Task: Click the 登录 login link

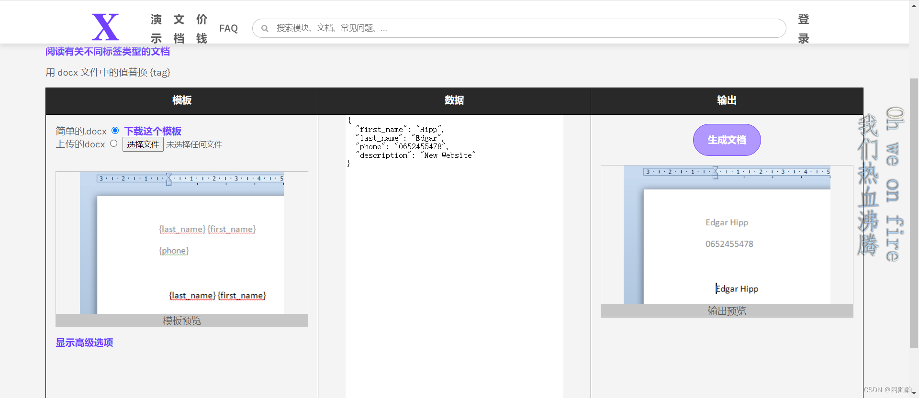Action: click(x=804, y=29)
